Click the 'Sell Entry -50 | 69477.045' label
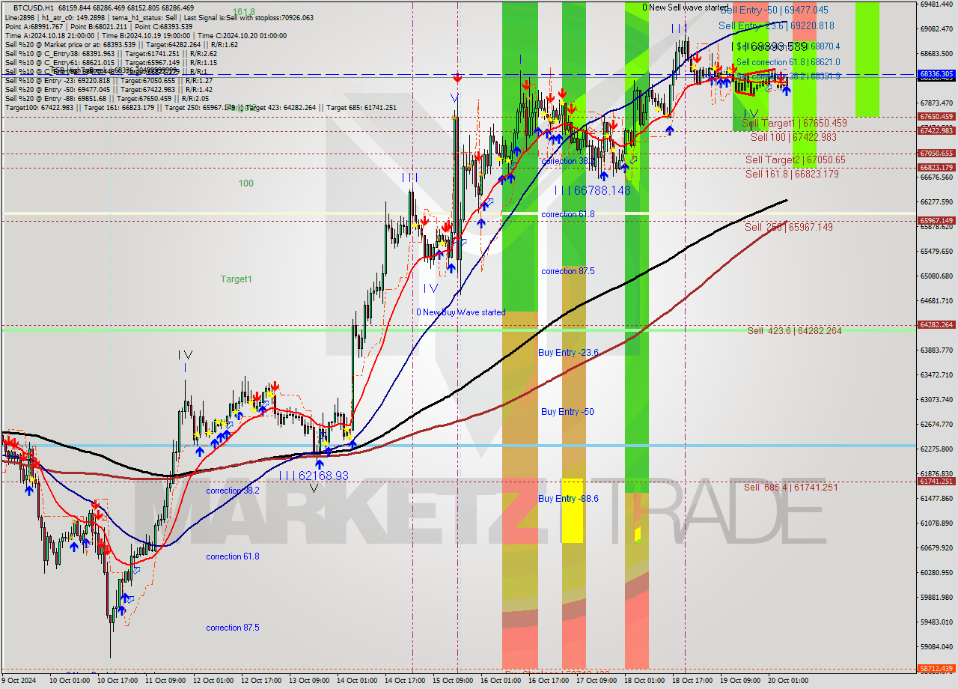Viewport: 958px width, 689px height. coord(774,10)
